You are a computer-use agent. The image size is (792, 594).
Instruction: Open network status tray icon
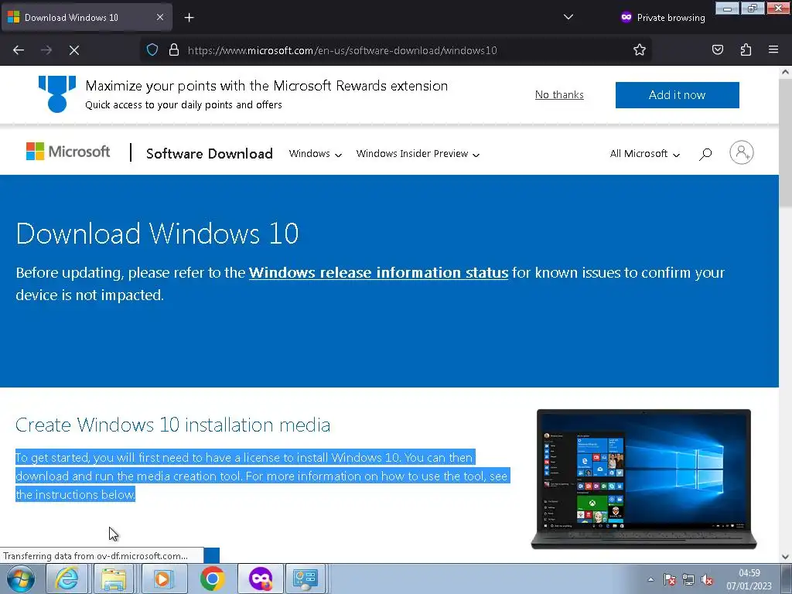coord(688,579)
